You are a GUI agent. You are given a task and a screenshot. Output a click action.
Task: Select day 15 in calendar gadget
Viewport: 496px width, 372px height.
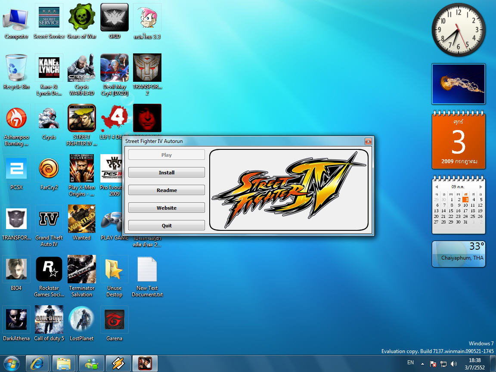pos(451,211)
